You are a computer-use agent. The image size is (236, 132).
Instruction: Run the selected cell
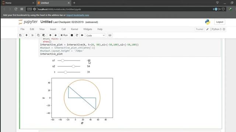64,35
